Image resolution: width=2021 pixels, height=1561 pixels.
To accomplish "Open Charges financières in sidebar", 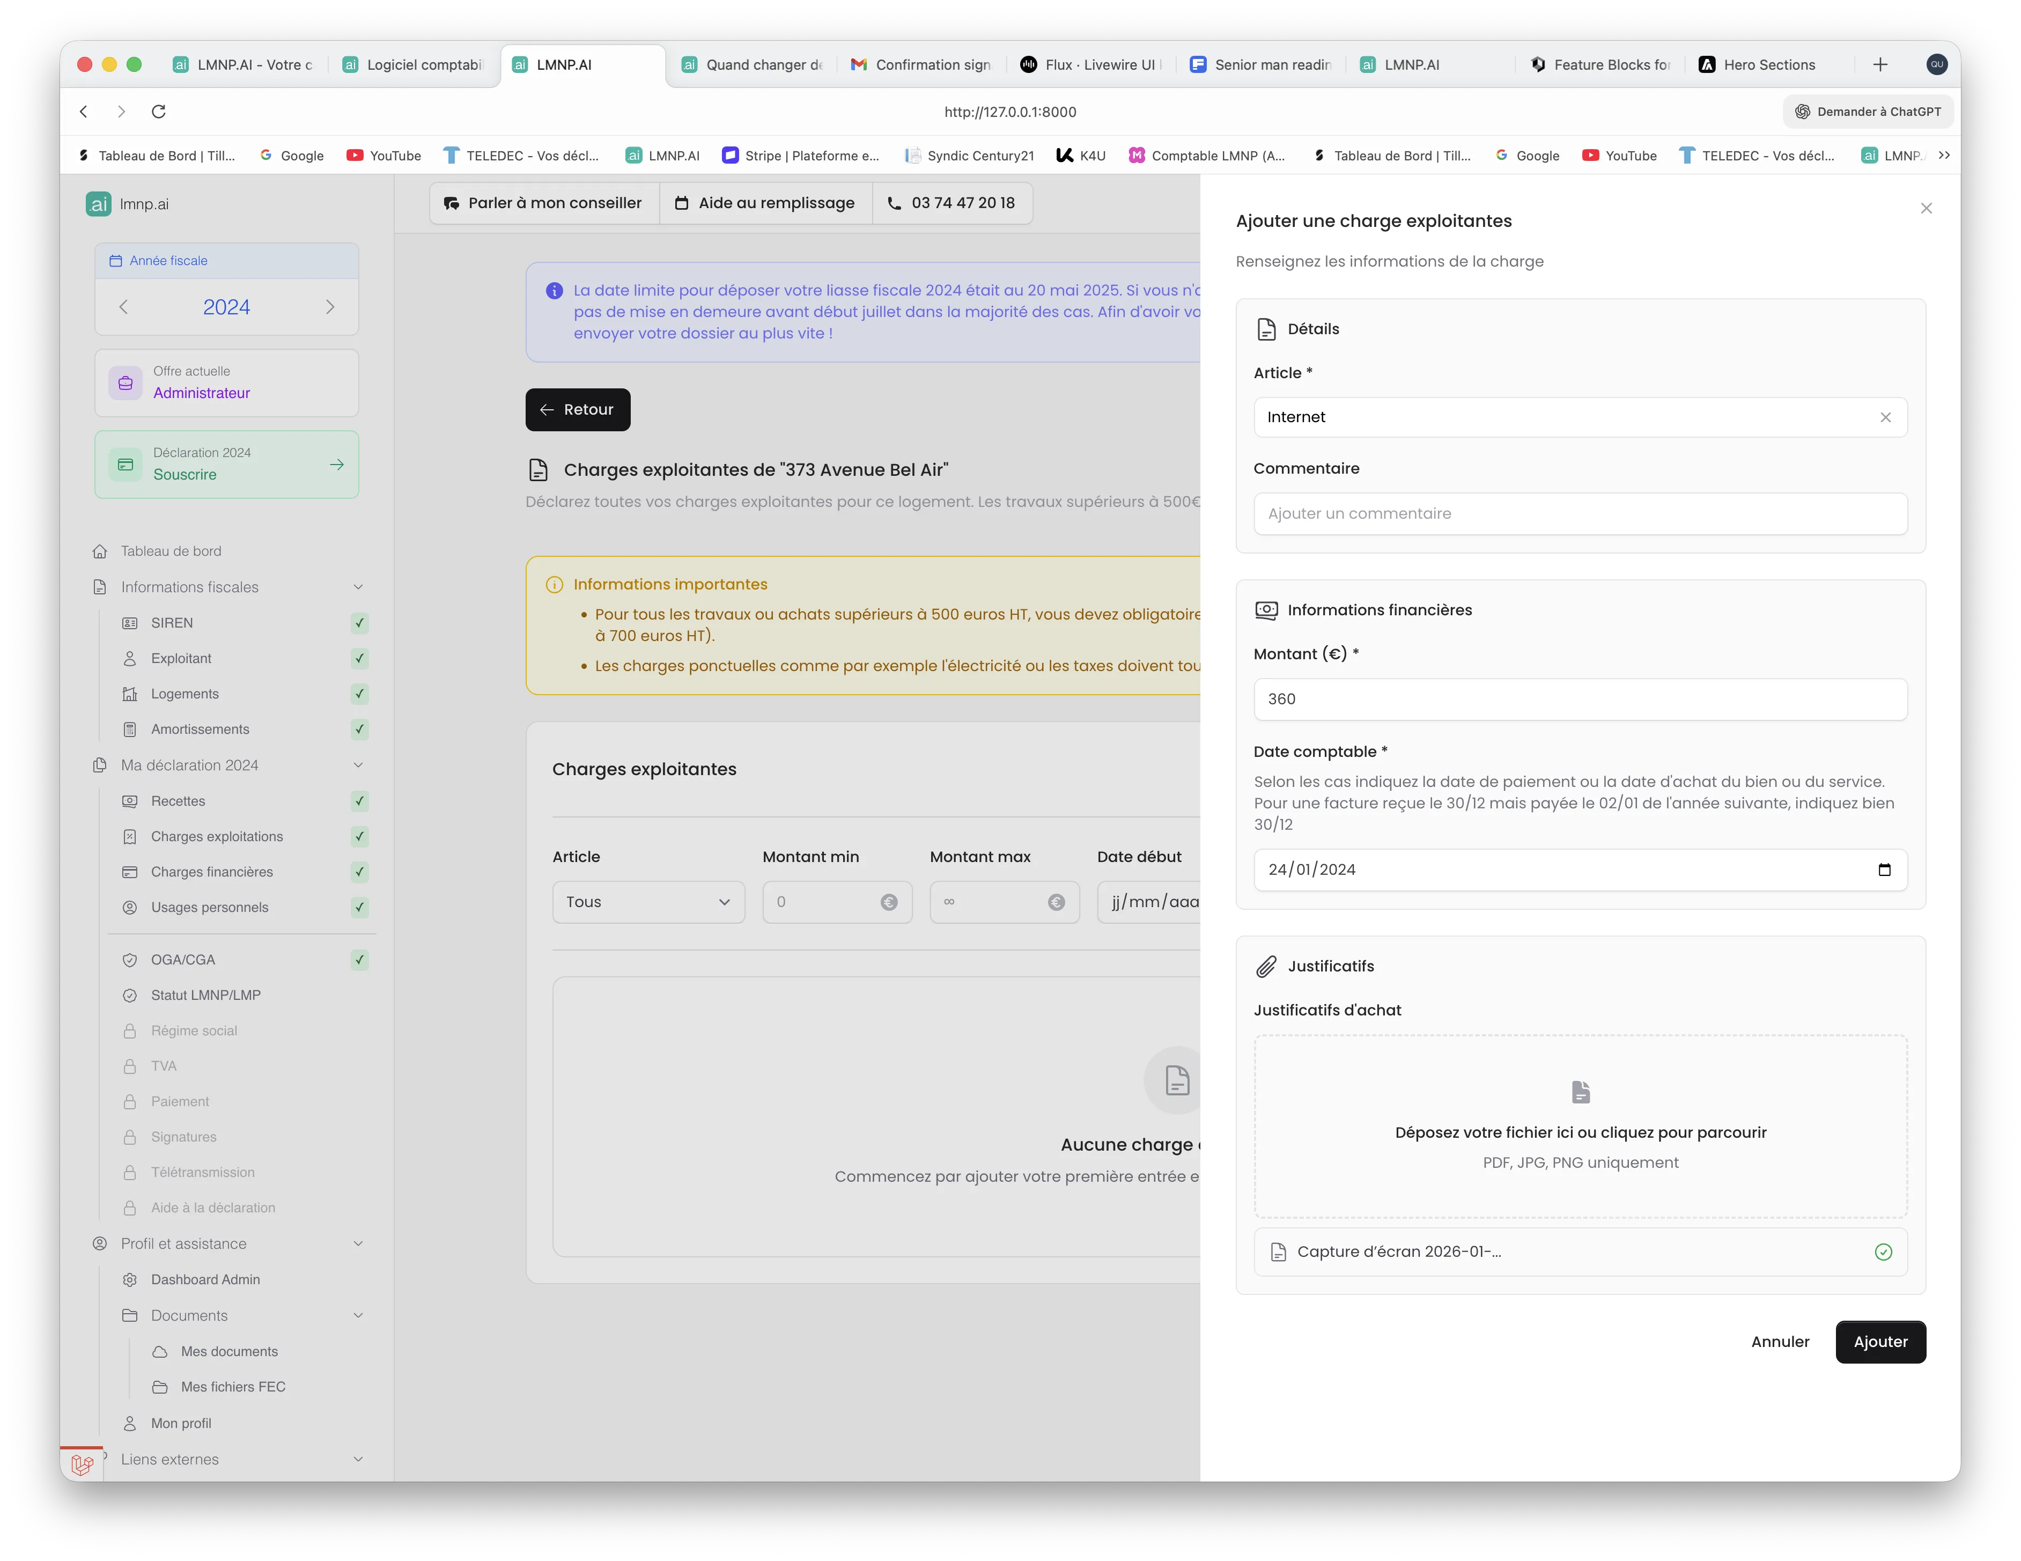I will pyautogui.click(x=212, y=872).
